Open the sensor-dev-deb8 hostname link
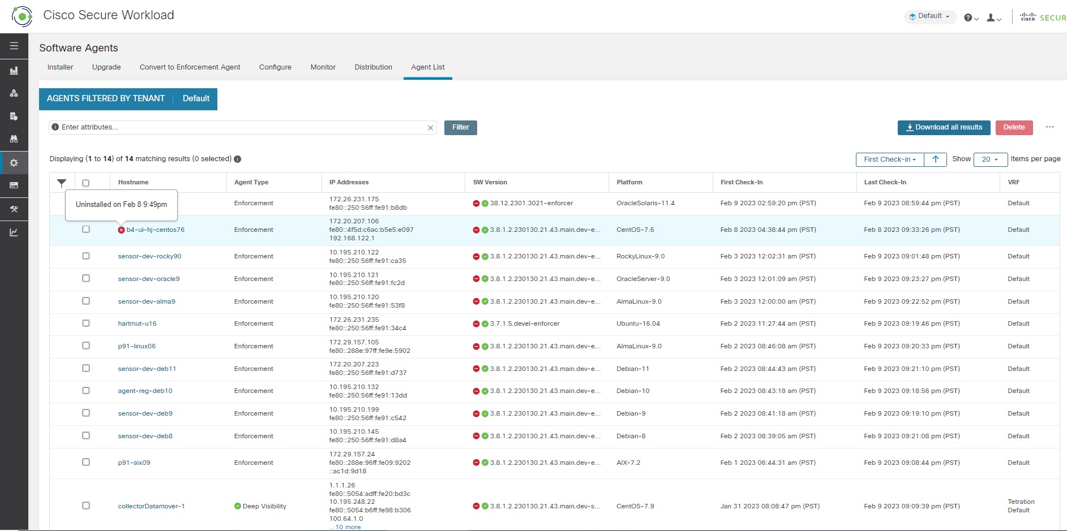Image resolution: width=1067 pixels, height=531 pixels. pyautogui.click(x=145, y=436)
